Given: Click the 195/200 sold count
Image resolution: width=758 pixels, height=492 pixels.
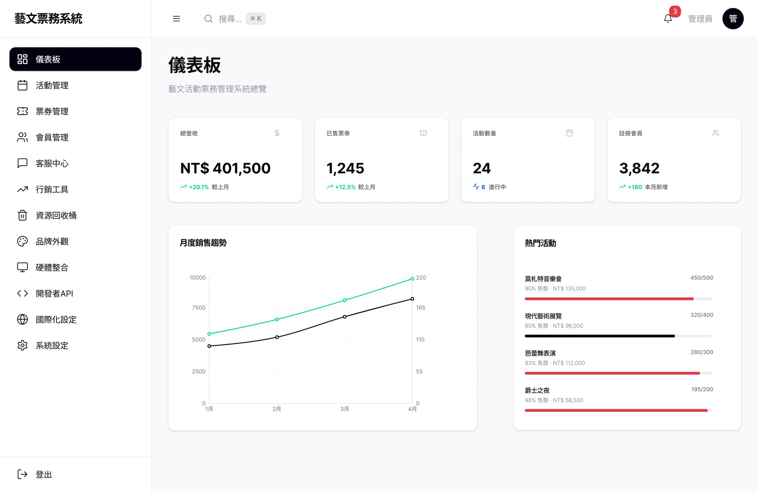Looking at the screenshot, I should (x=702, y=389).
